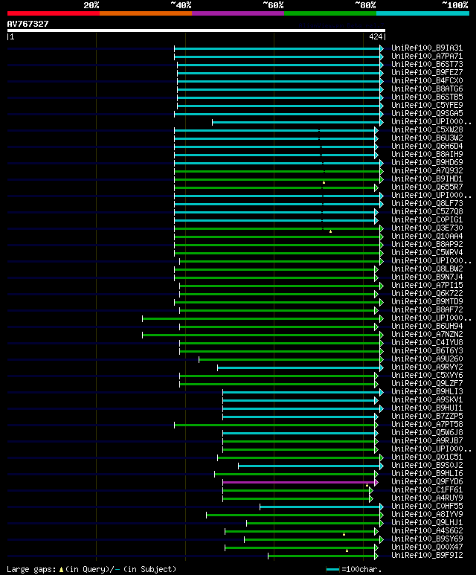
Task: Select the UniRef100_A9SKV1 label
Action: [x=427, y=399]
